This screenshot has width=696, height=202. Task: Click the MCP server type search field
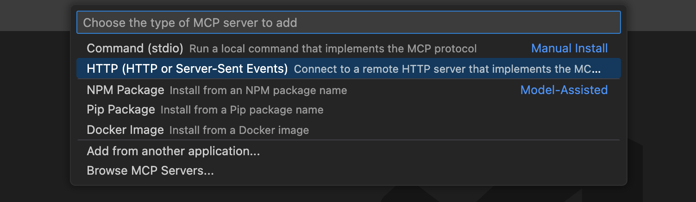[x=348, y=22]
